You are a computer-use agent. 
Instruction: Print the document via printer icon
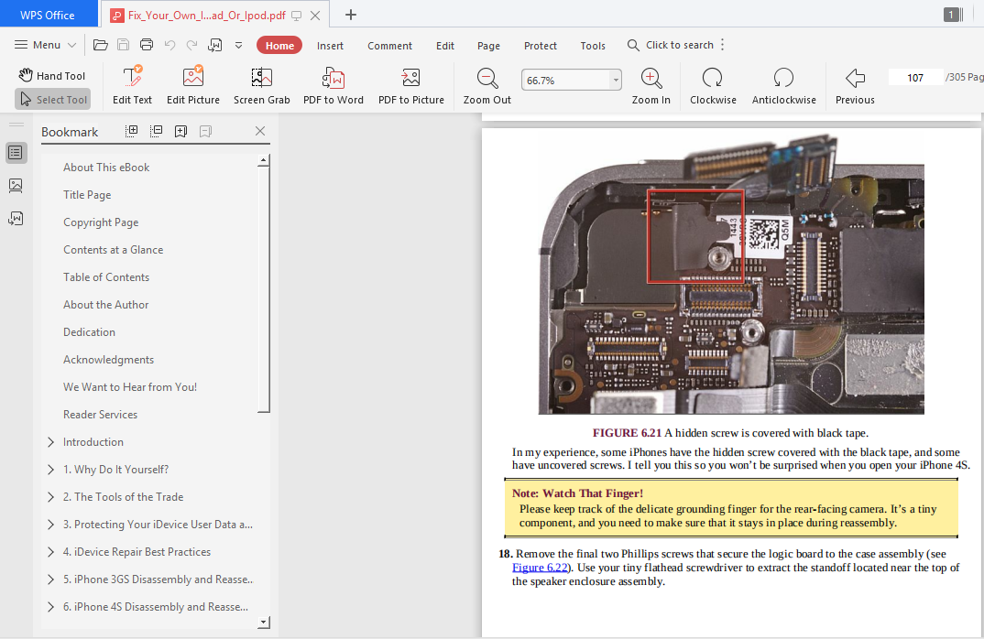[147, 45]
